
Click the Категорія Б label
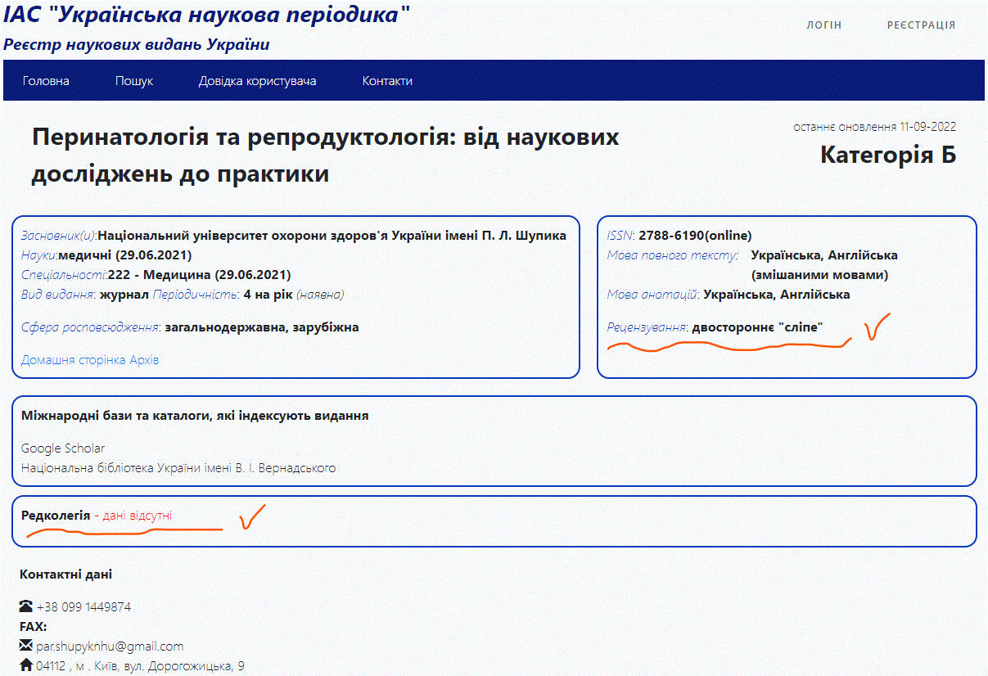click(x=888, y=155)
